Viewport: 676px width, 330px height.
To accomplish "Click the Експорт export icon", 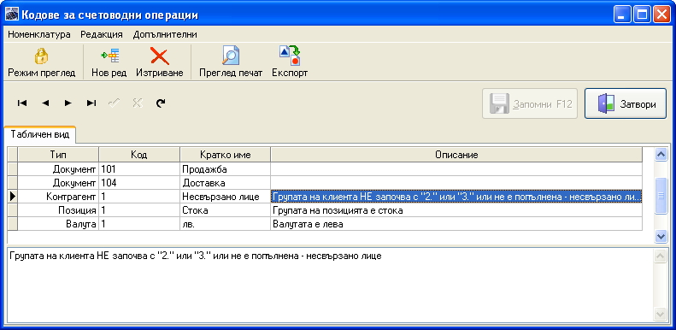I will pos(290,62).
